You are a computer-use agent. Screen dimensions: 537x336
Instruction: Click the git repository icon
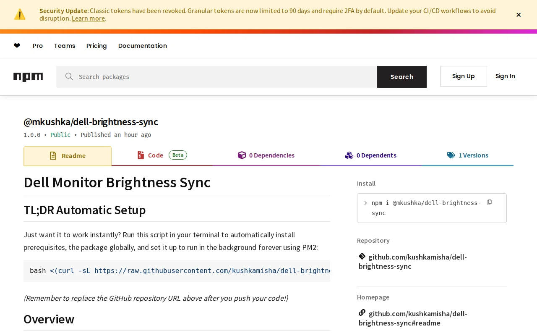[x=362, y=256]
